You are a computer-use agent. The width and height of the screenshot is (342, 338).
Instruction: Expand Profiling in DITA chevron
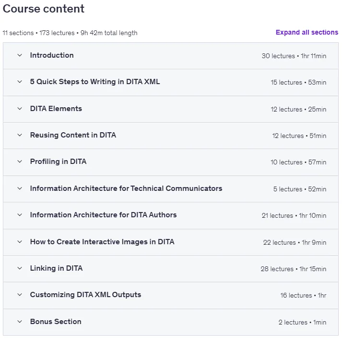(20, 162)
